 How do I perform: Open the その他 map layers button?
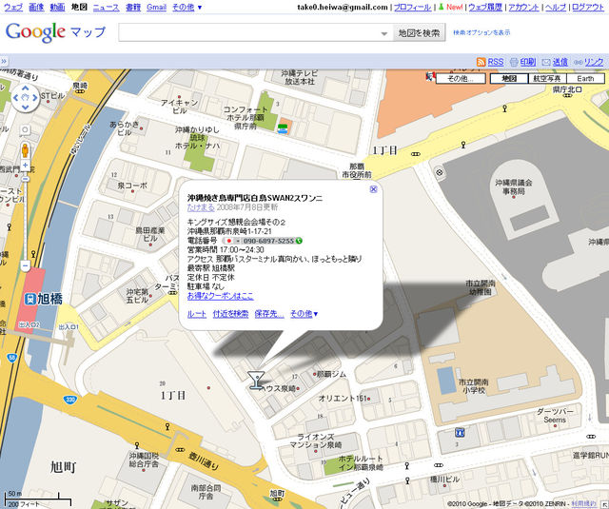(461, 78)
